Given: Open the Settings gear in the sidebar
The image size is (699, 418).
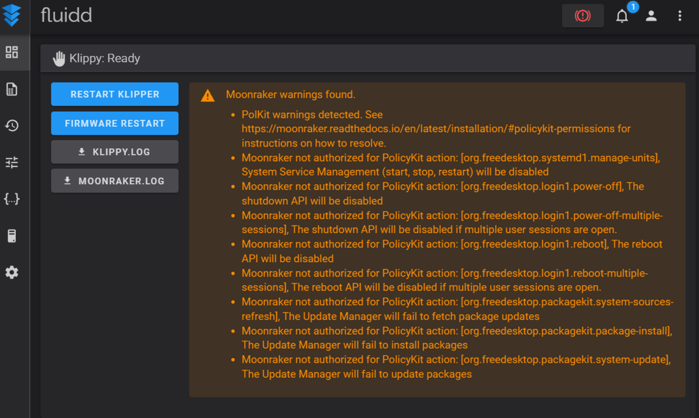Looking at the screenshot, I should coord(12,272).
